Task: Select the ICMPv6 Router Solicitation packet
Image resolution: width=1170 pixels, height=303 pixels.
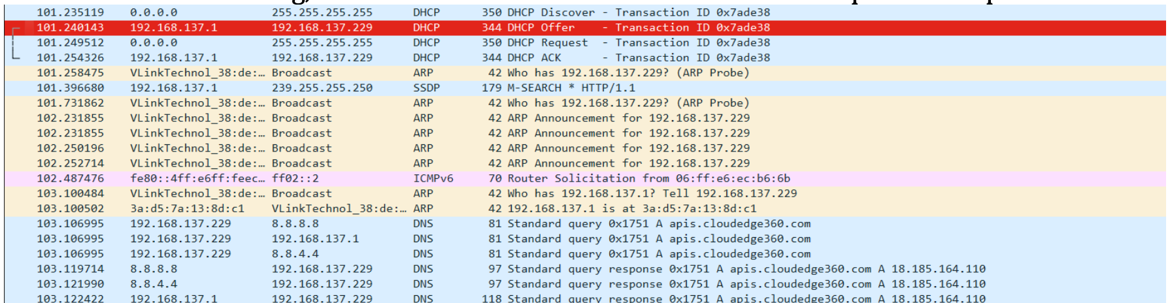Action: pos(585,178)
